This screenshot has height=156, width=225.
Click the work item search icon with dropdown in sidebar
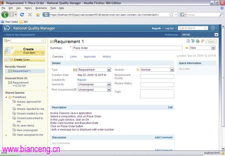(x=7, y=41)
